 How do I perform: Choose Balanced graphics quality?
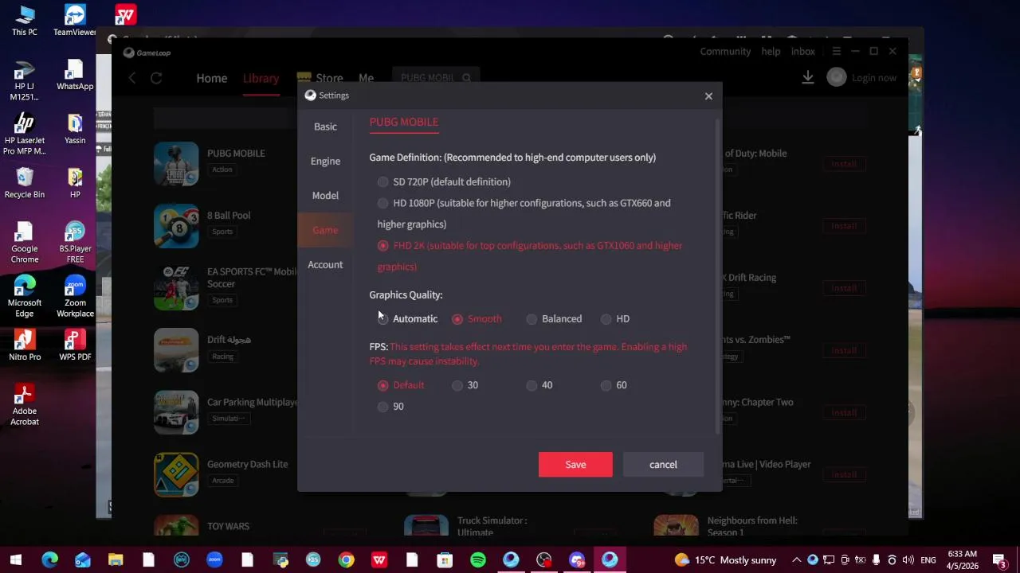(x=532, y=319)
